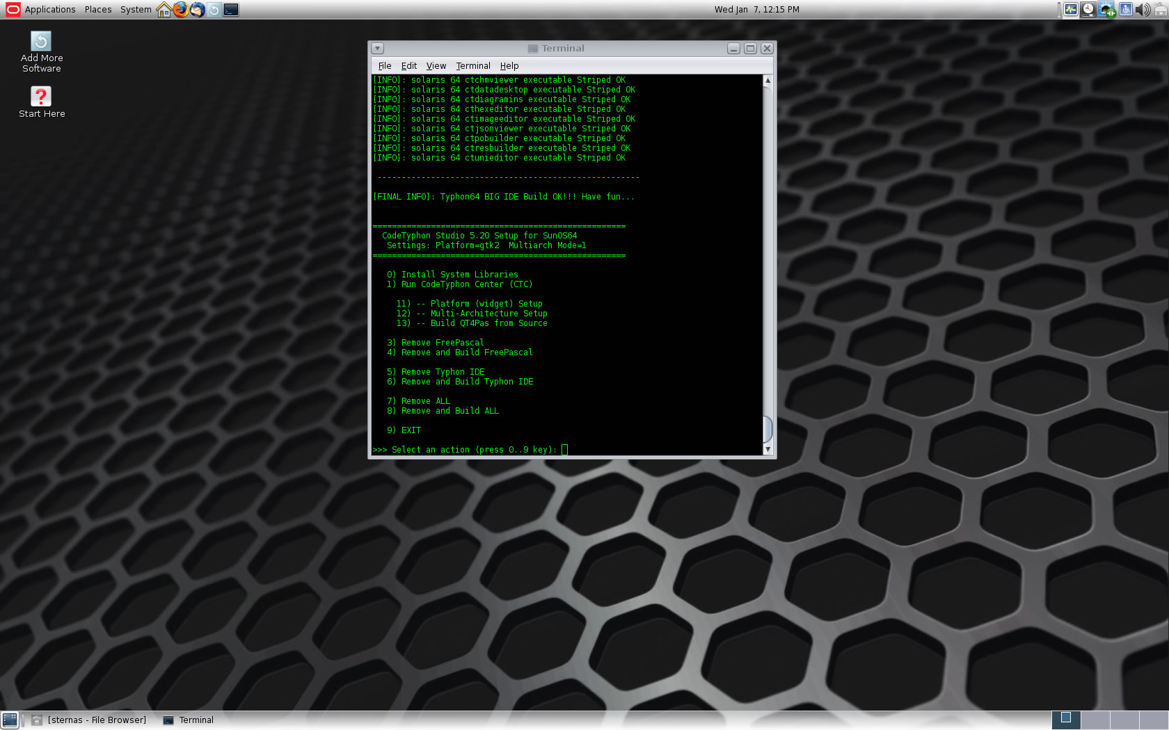
Task: Maximize the Terminal window
Action: tap(750, 49)
